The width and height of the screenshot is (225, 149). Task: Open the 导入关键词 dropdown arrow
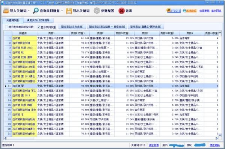(29, 11)
